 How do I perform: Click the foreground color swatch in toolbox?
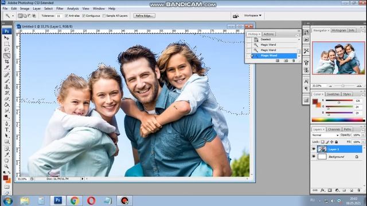(5, 178)
